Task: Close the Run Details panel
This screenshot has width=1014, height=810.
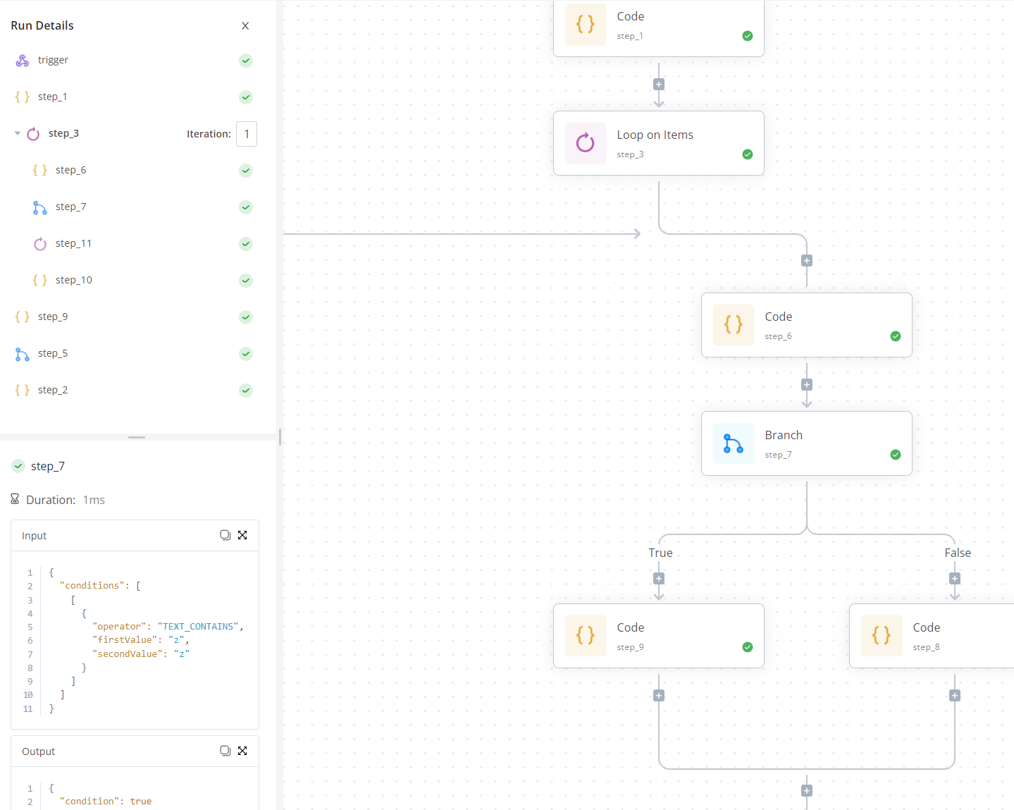Action: (x=245, y=25)
